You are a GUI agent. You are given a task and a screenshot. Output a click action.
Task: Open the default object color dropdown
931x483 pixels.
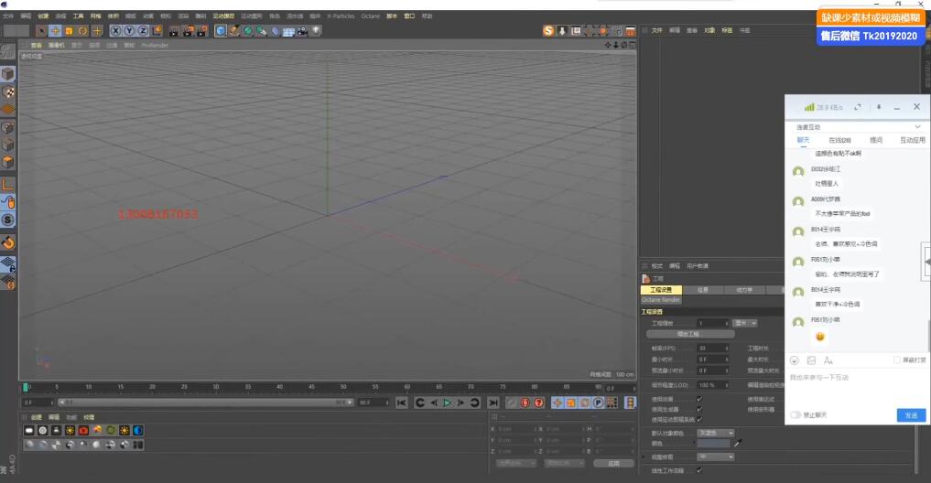click(716, 434)
